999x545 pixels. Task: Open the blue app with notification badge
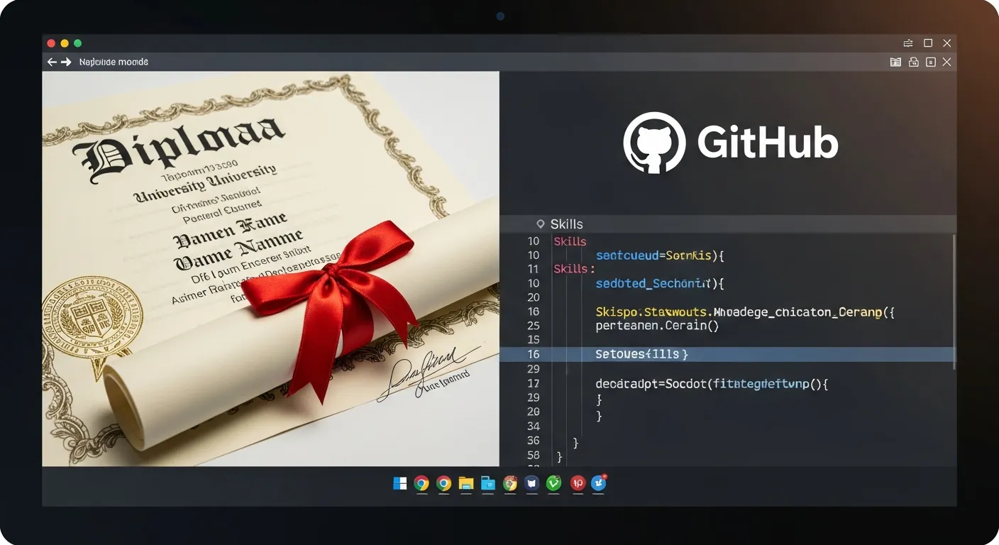click(x=600, y=483)
